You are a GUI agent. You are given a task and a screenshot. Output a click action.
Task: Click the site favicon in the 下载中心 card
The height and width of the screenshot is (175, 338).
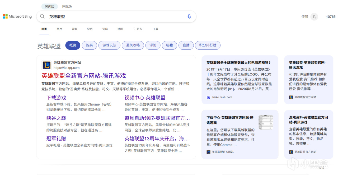208,152
